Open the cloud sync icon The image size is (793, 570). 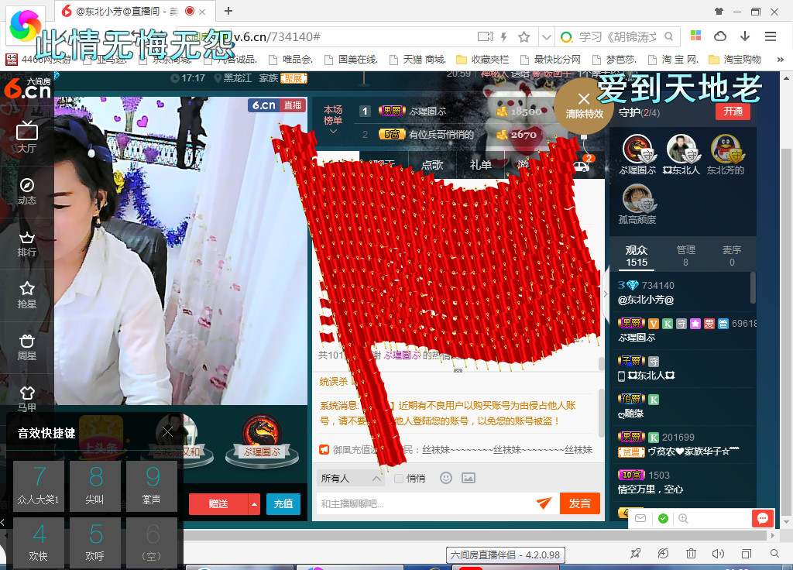(720, 36)
